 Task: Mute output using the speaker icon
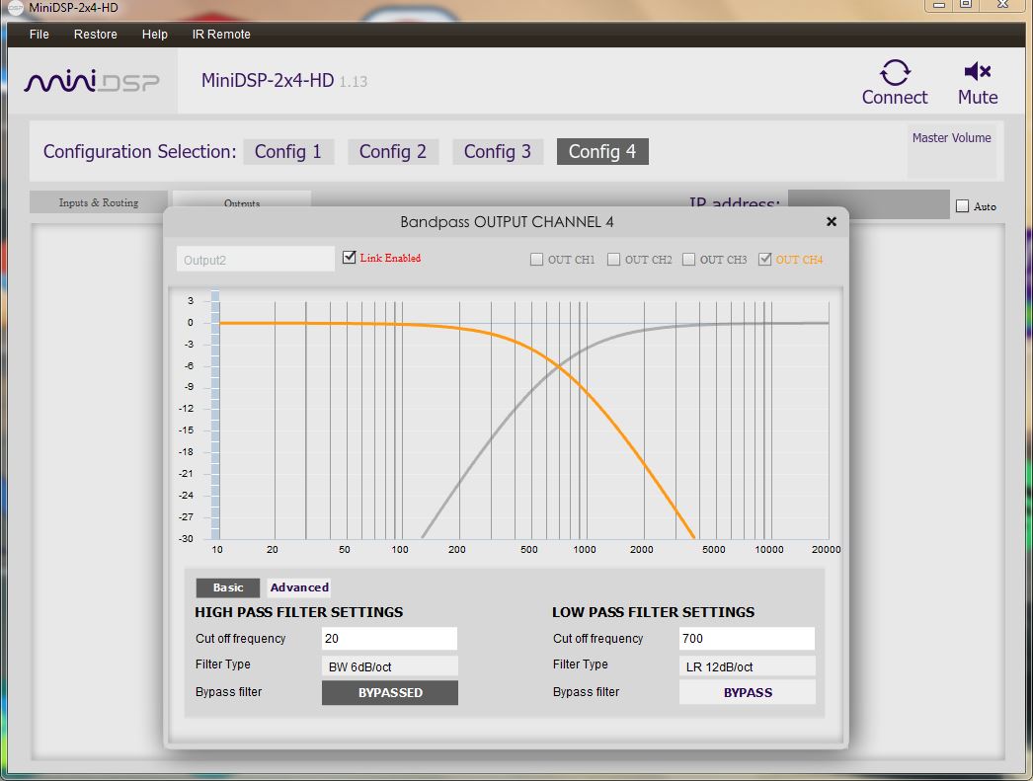point(978,71)
